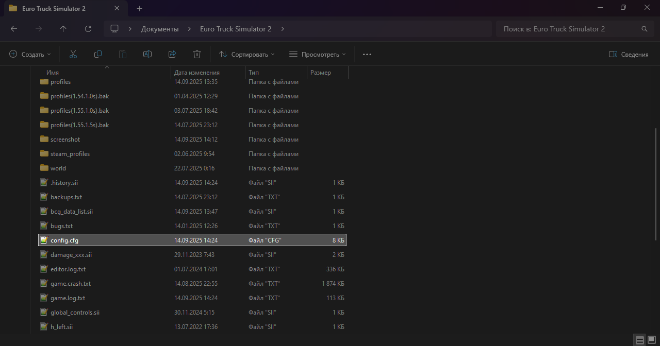Sort by the Дата изменения column header
This screenshot has height=346, width=660.
pos(197,73)
